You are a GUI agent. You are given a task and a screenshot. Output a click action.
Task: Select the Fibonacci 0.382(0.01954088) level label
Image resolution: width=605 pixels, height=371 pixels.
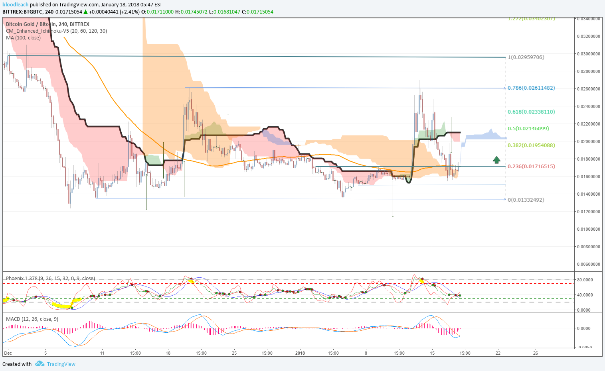(531, 145)
